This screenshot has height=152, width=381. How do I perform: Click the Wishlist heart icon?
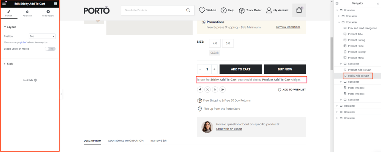tap(202, 10)
